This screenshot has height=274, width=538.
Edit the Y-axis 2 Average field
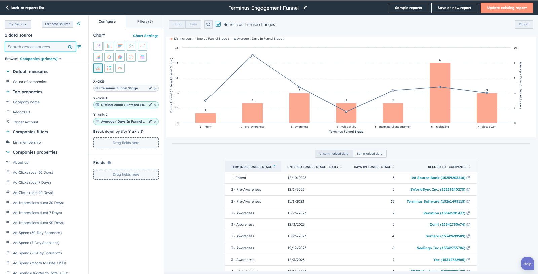point(150,121)
